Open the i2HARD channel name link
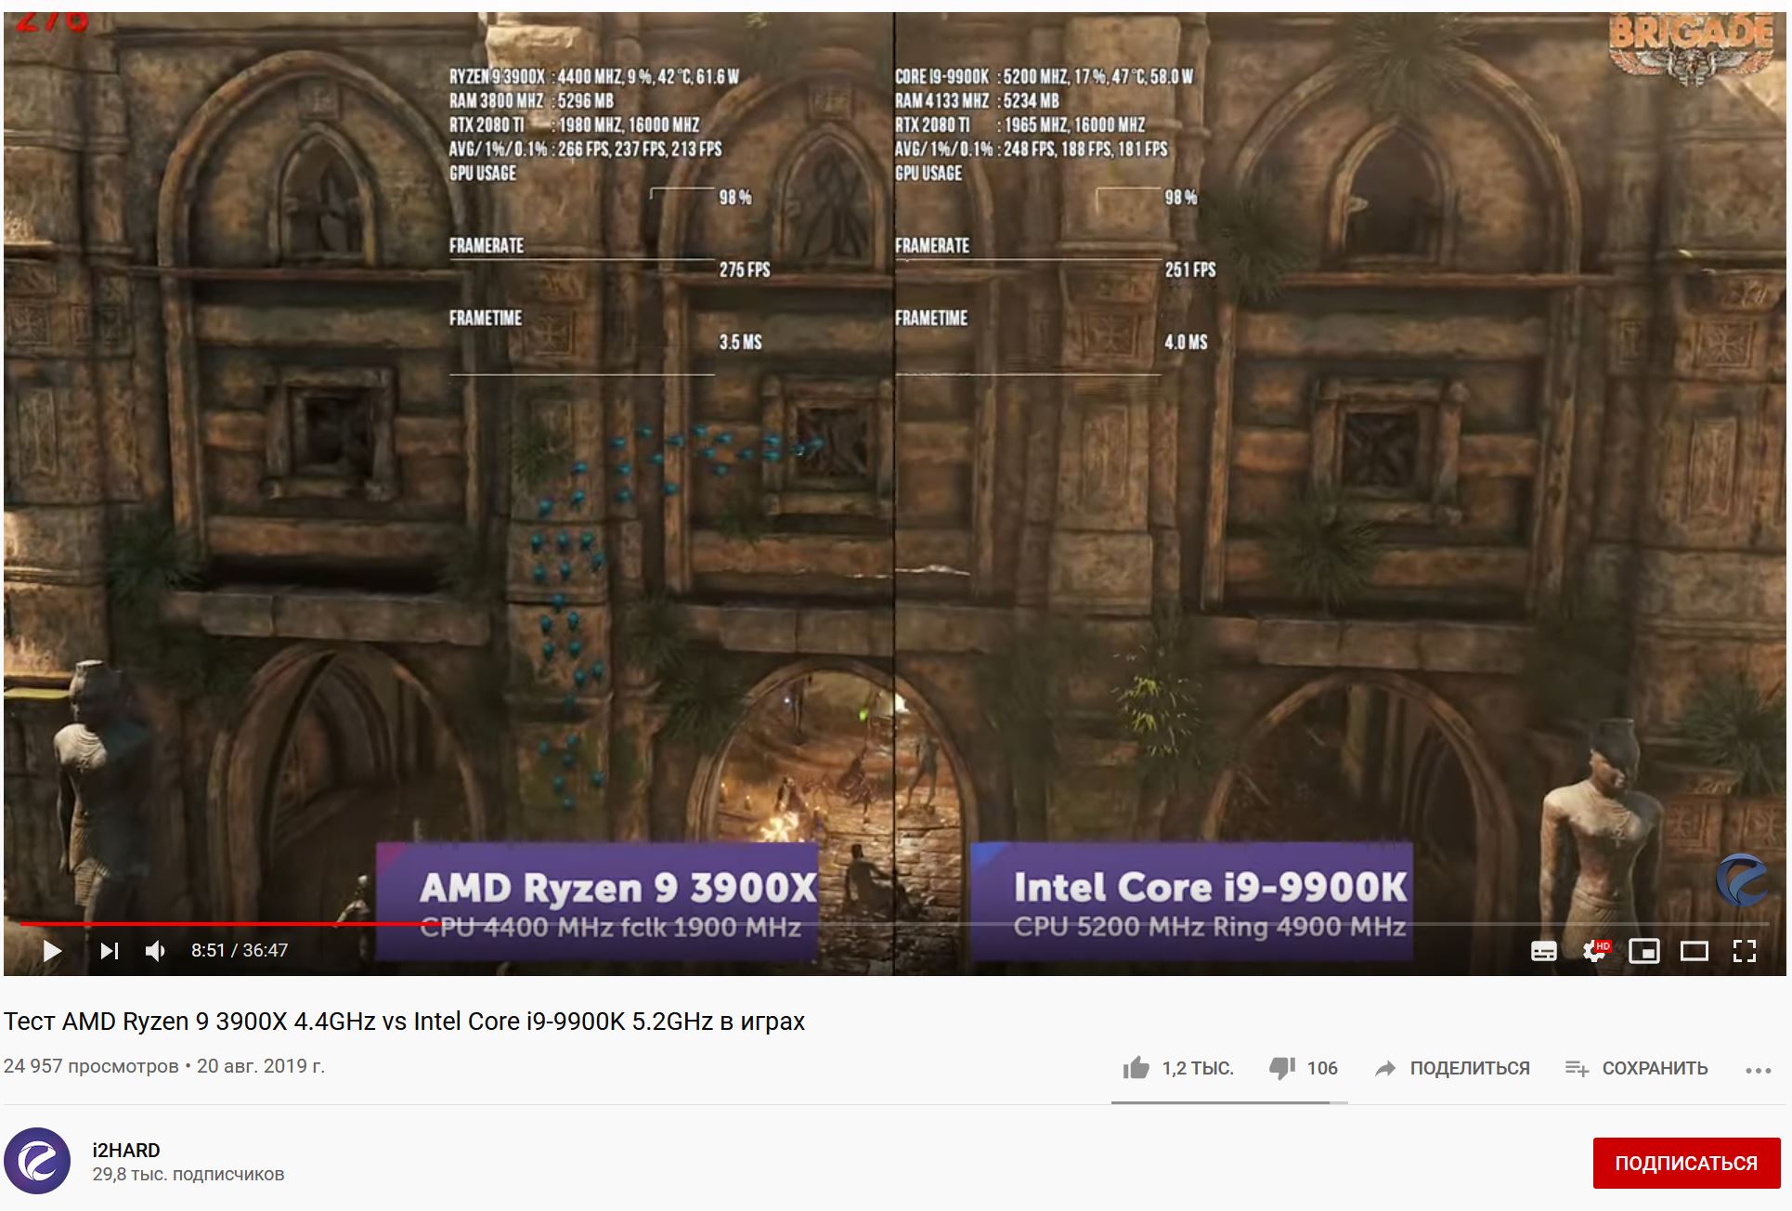 tap(126, 1150)
